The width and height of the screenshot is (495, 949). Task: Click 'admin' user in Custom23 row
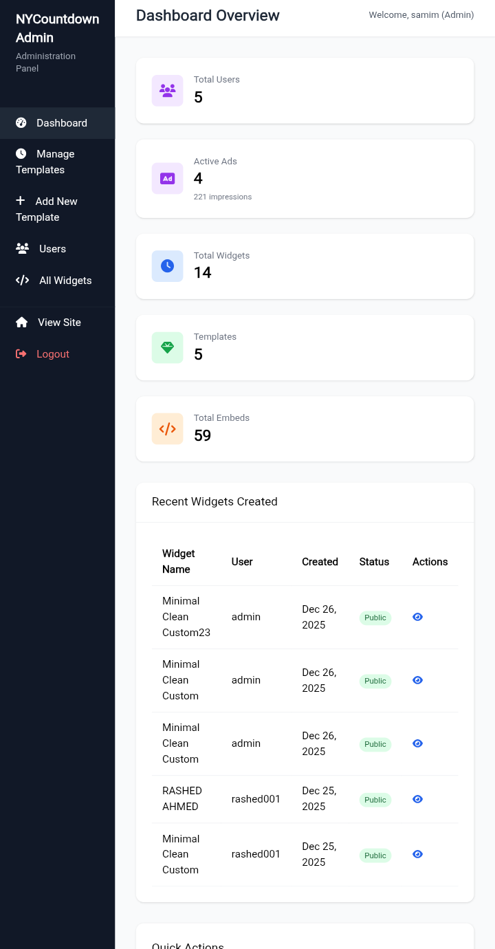246,617
